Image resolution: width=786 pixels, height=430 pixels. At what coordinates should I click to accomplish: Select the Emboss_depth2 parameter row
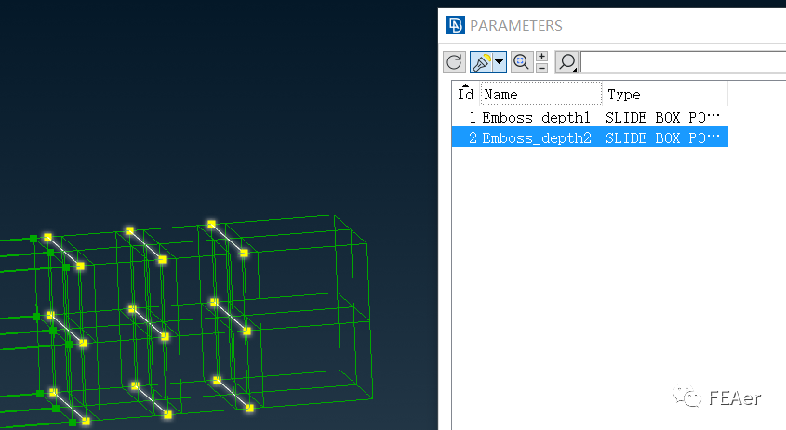point(536,137)
